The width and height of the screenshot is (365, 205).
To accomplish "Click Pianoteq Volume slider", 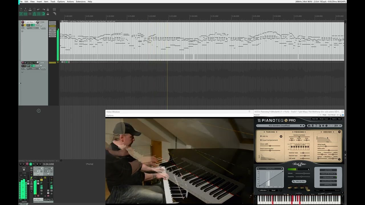I will (x=303, y=173).
